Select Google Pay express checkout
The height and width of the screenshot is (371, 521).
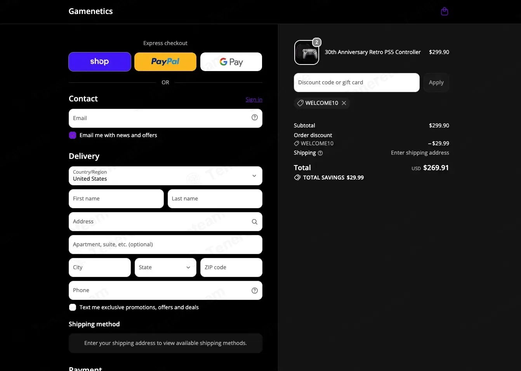tap(231, 62)
